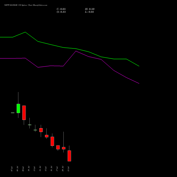Click the last date label on the axis

coord(68,169)
